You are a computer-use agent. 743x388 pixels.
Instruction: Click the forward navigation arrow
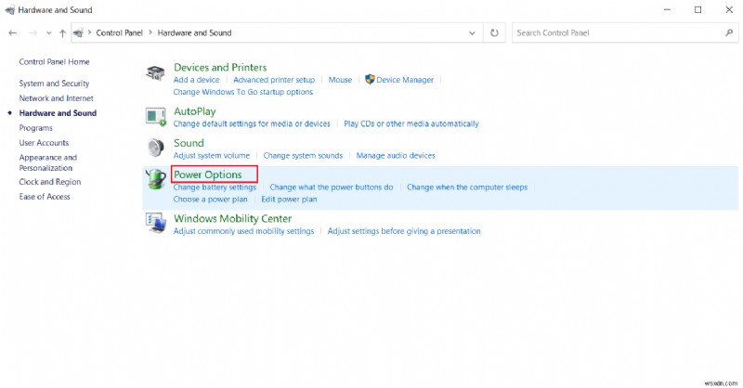tap(33, 32)
